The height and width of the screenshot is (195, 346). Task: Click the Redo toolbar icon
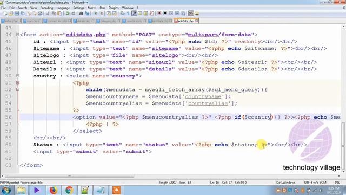click(x=74, y=14)
